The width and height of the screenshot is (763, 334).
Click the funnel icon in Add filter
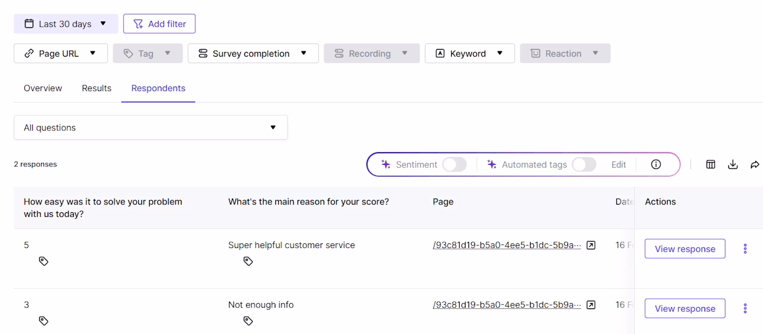(138, 24)
